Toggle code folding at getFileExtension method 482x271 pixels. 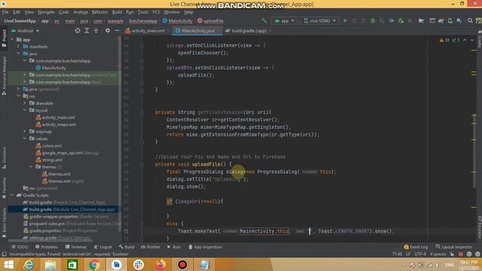coord(142,112)
